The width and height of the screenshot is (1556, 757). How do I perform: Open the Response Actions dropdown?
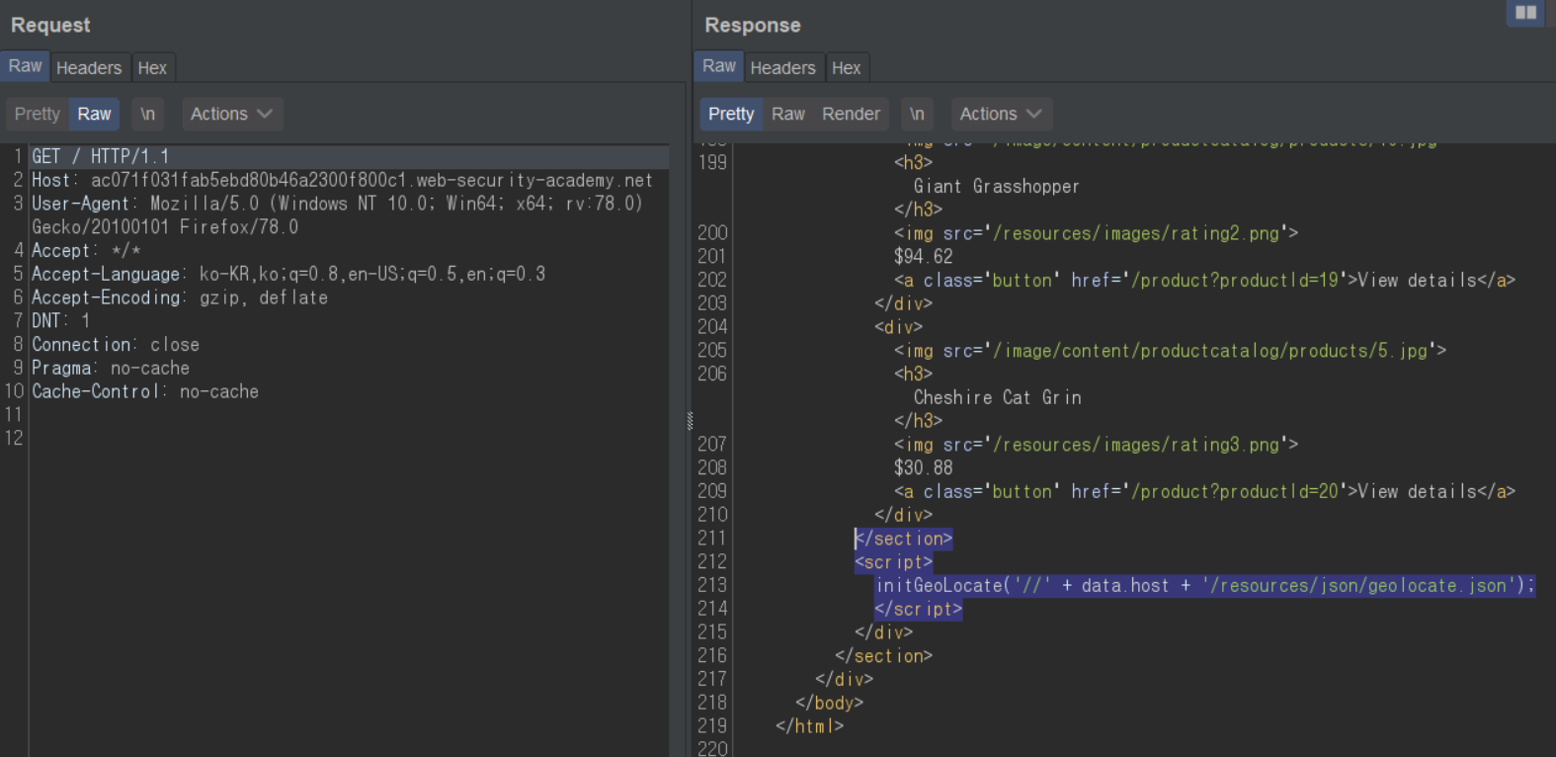point(1000,114)
